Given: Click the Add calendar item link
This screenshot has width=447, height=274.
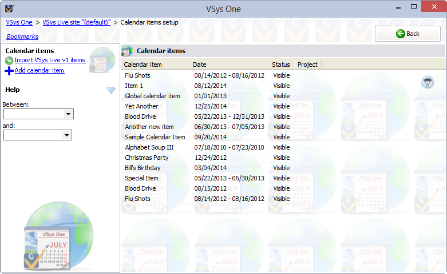Looking at the screenshot, I should [39, 70].
